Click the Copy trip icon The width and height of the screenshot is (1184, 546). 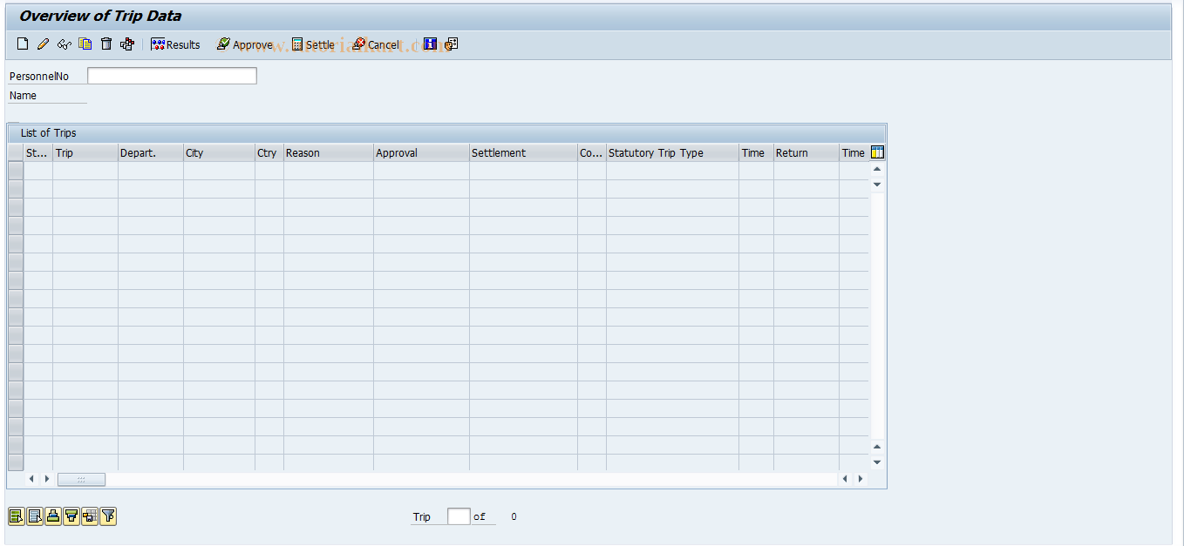tap(85, 44)
